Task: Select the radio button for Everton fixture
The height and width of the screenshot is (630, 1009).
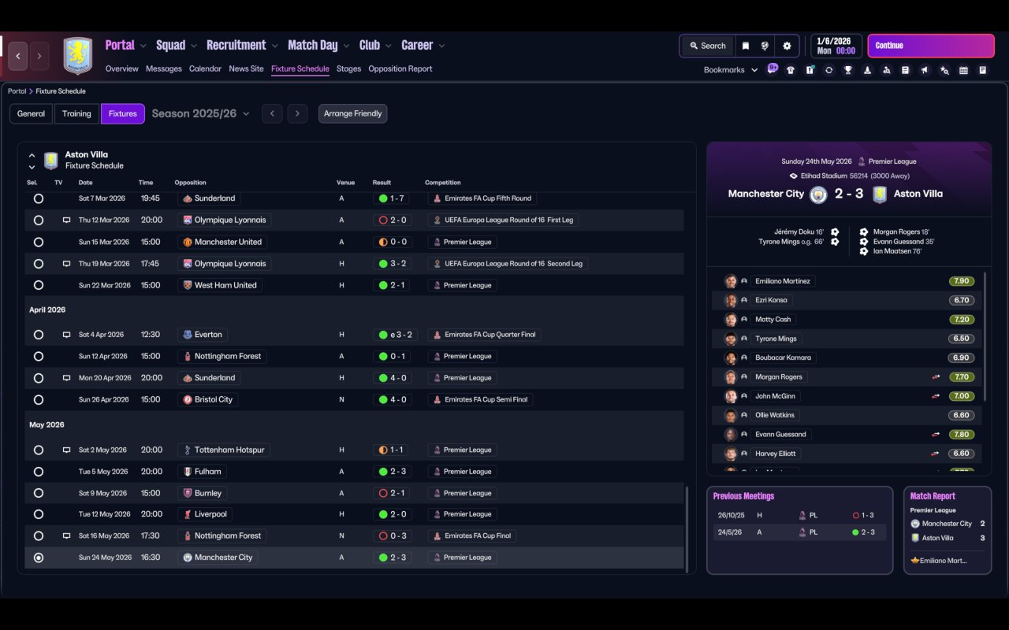Action: [x=39, y=335]
